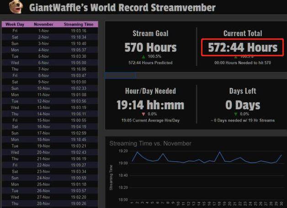Click the 0 Days value in Days Left
287x208 pixels.
point(242,105)
